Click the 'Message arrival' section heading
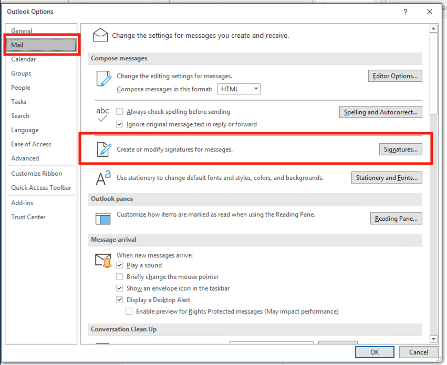Viewport: 447px width, 365px height. [x=113, y=240]
